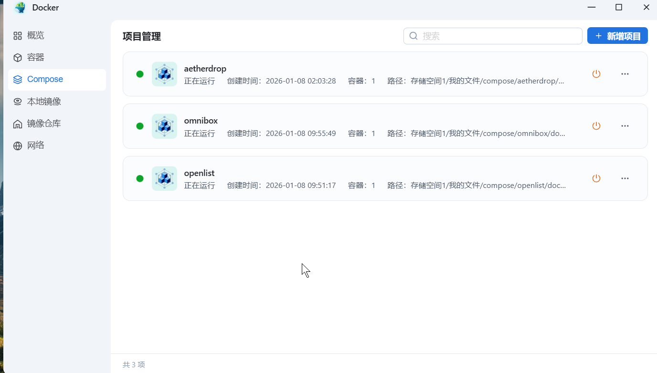Viewport: 657px width, 373px height.
Task: Click the 项目管理 page heading
Action: pos(142,36)
